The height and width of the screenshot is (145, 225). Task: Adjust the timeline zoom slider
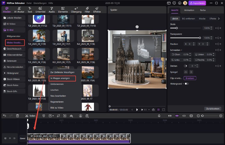pos(210,116)
